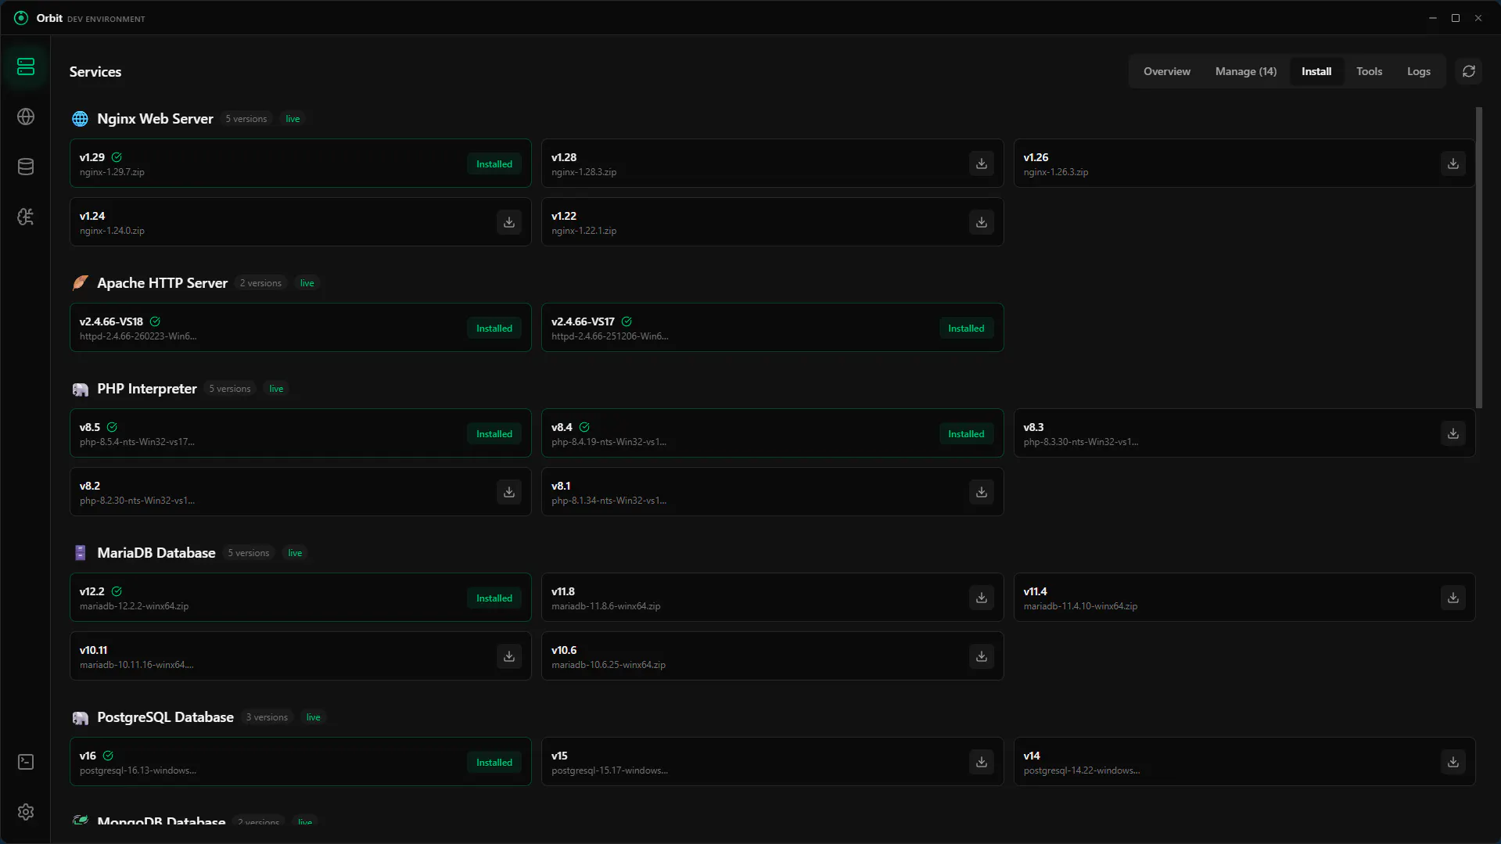Screen dimensions: 1501x844
Task: Switch to the Manage (14) tab
Action: click(x=1245, y=71)
